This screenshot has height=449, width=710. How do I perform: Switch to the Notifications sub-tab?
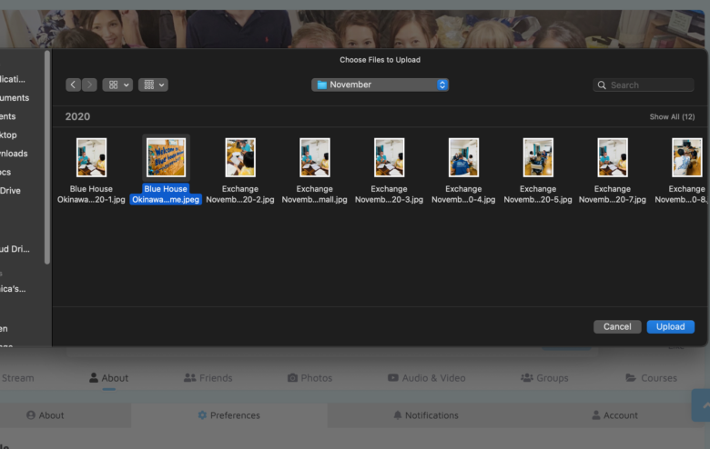pos(425,415)
